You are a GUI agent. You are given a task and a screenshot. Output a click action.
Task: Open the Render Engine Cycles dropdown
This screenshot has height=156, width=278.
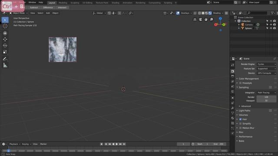tap(266, 64)
